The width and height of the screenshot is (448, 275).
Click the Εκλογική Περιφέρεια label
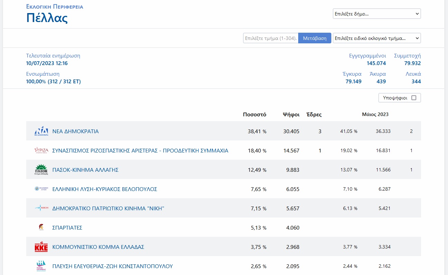tap(55, 7)
